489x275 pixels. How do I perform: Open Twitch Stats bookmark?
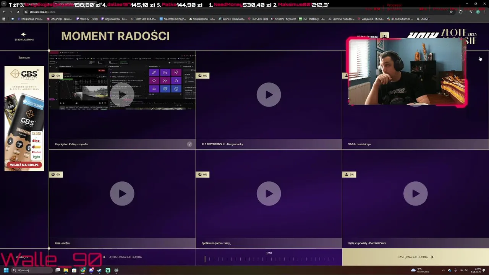pyautogui.click(x=143, y=19)
